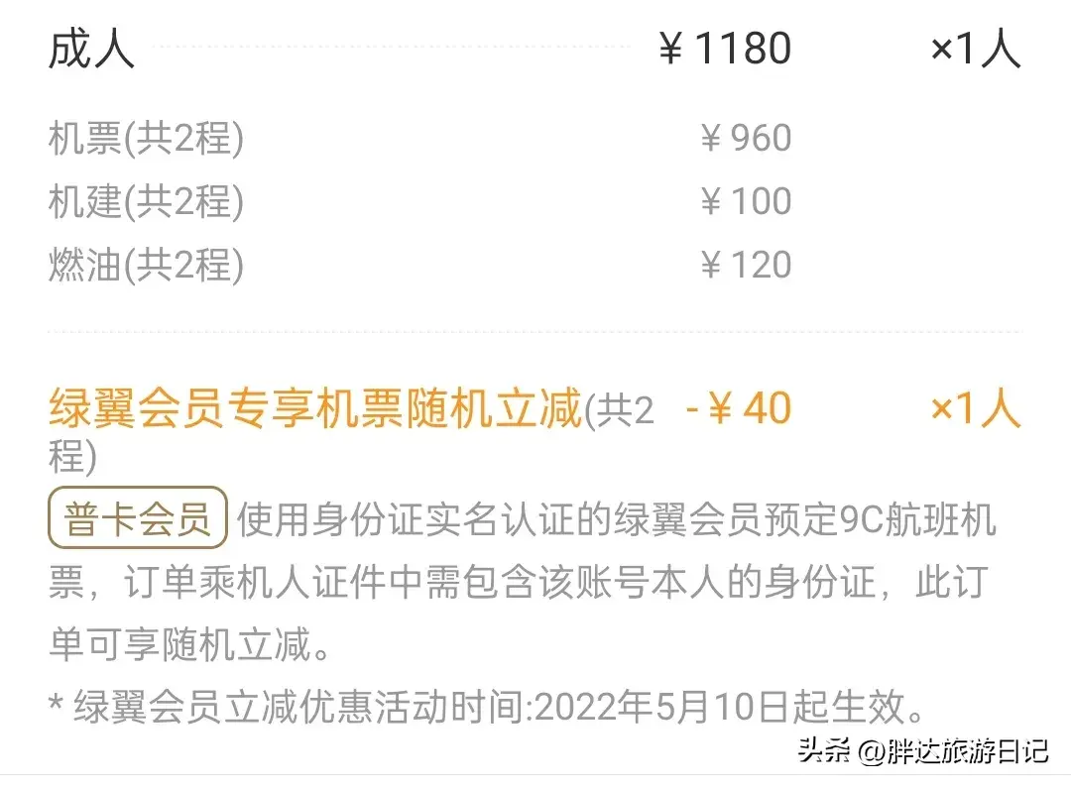Select the 机建(共2程) airport fee row
1071x786 pixels.
tap(149, 201)
